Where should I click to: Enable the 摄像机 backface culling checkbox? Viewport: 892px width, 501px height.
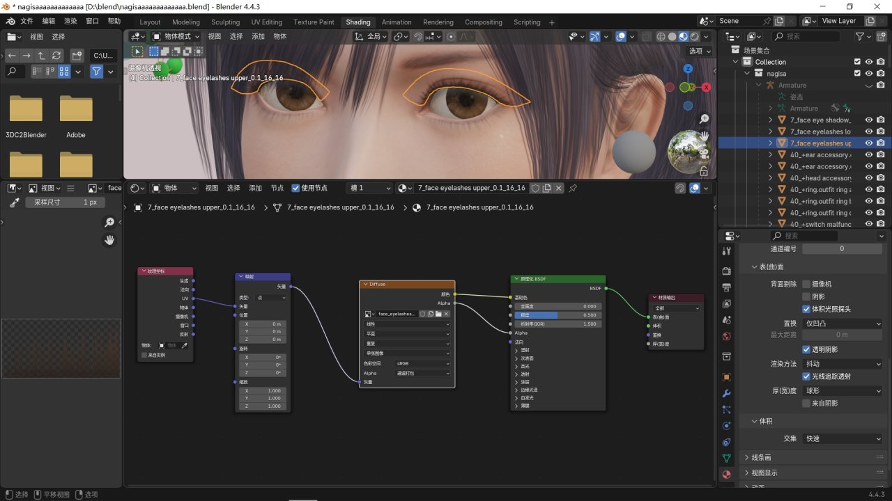click(x=806, y=284)
